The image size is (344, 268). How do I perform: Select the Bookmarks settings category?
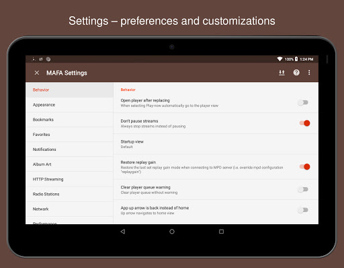[x=69, y=120]
